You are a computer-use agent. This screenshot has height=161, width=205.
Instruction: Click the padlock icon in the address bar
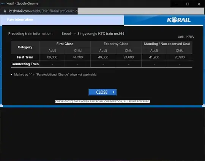tap(5, 11)
